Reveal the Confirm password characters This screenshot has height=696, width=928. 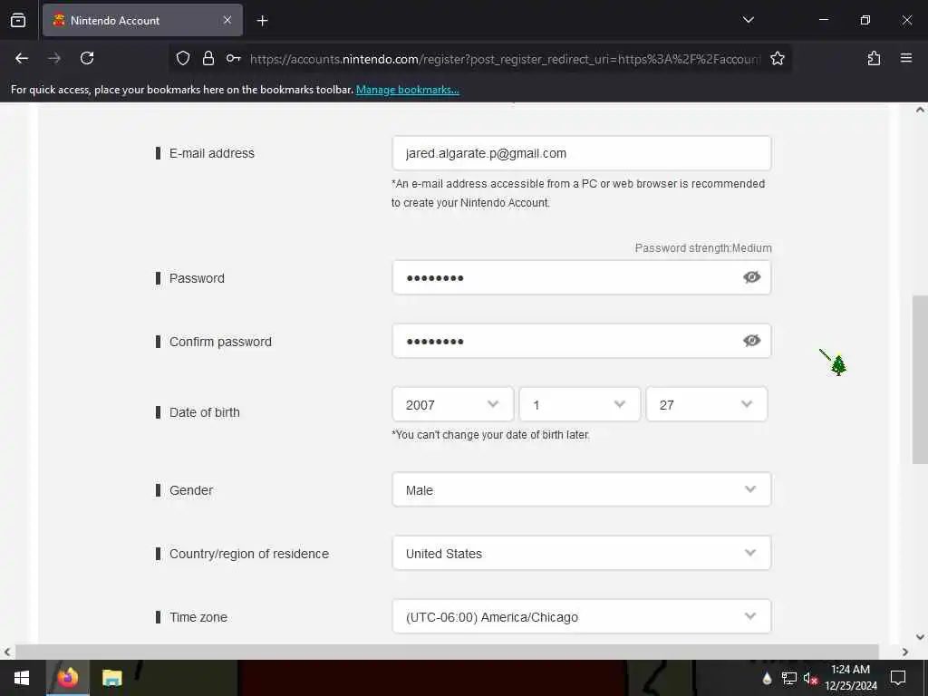pyautogui.click(x=751, y=341)
